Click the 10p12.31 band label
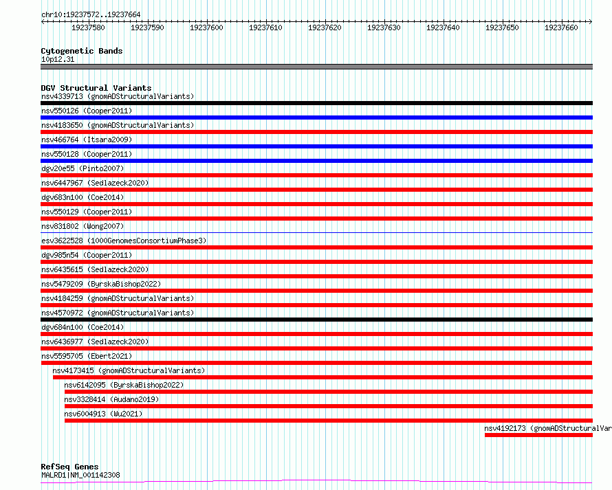 [x=58, y=59]
